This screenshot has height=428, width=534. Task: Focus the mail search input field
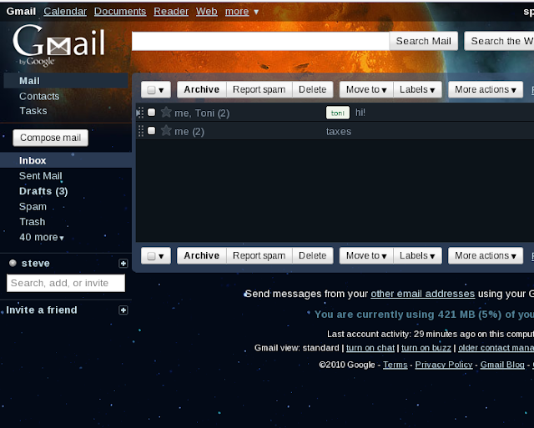click(x=260, y=41)
